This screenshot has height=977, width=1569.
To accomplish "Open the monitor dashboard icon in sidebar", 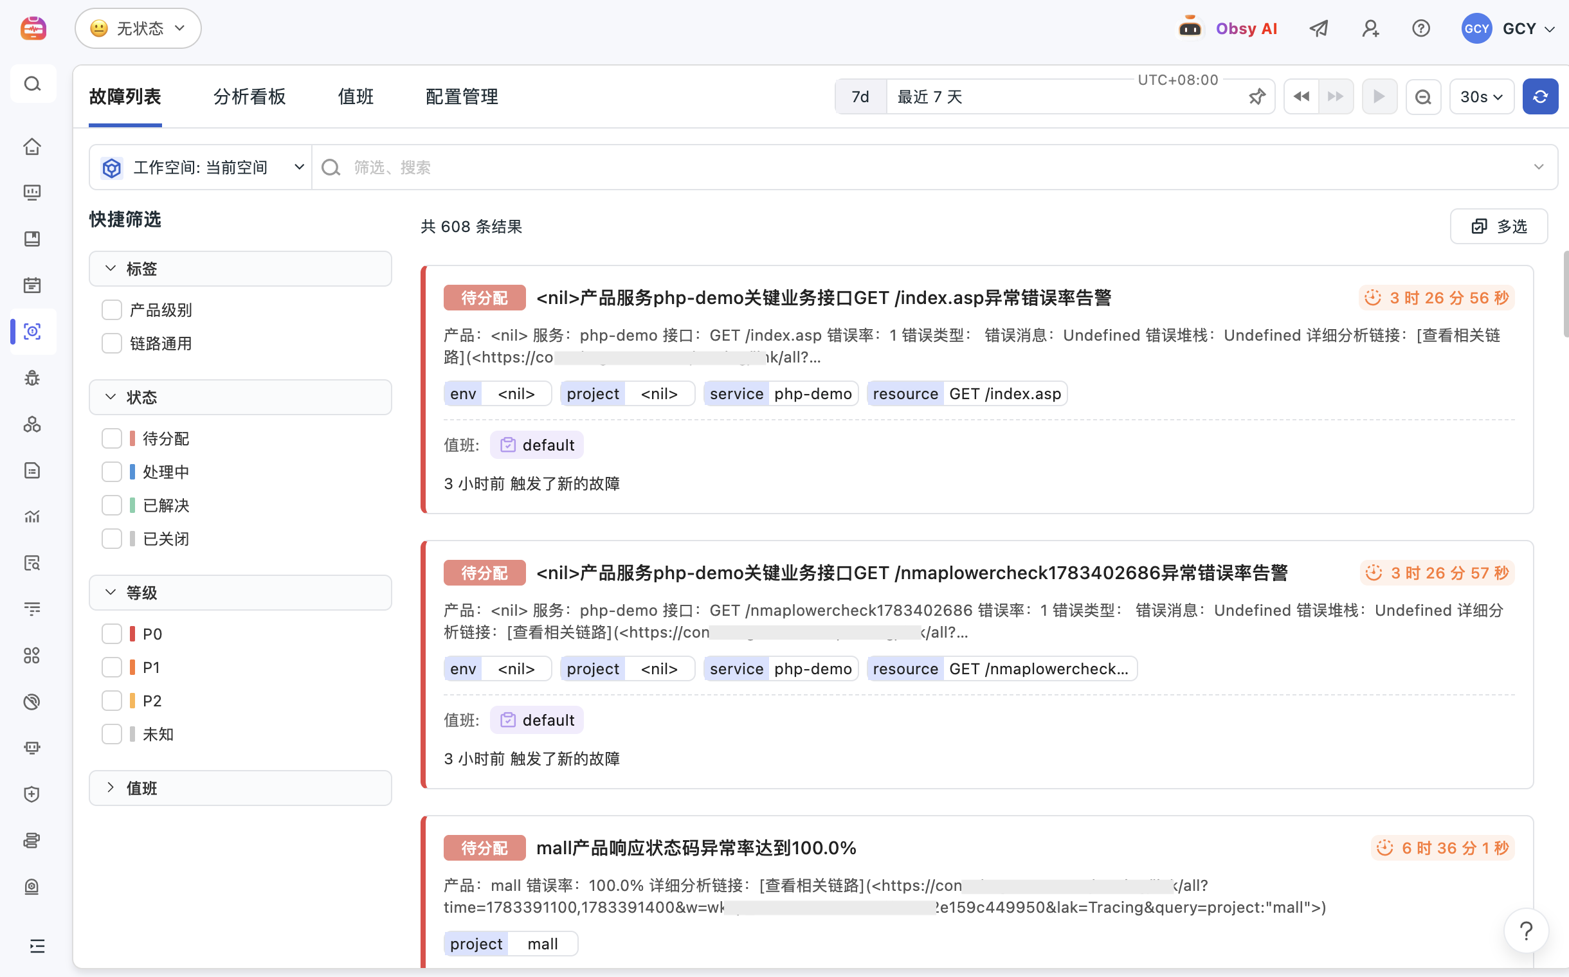I will (x=32, y=193).
